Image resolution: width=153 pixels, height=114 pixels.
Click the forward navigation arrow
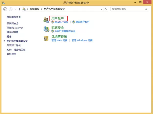point(10,9)
